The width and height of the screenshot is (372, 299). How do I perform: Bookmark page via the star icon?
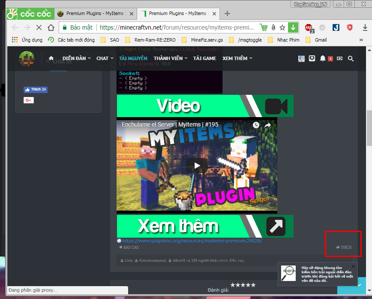(282, 27)
